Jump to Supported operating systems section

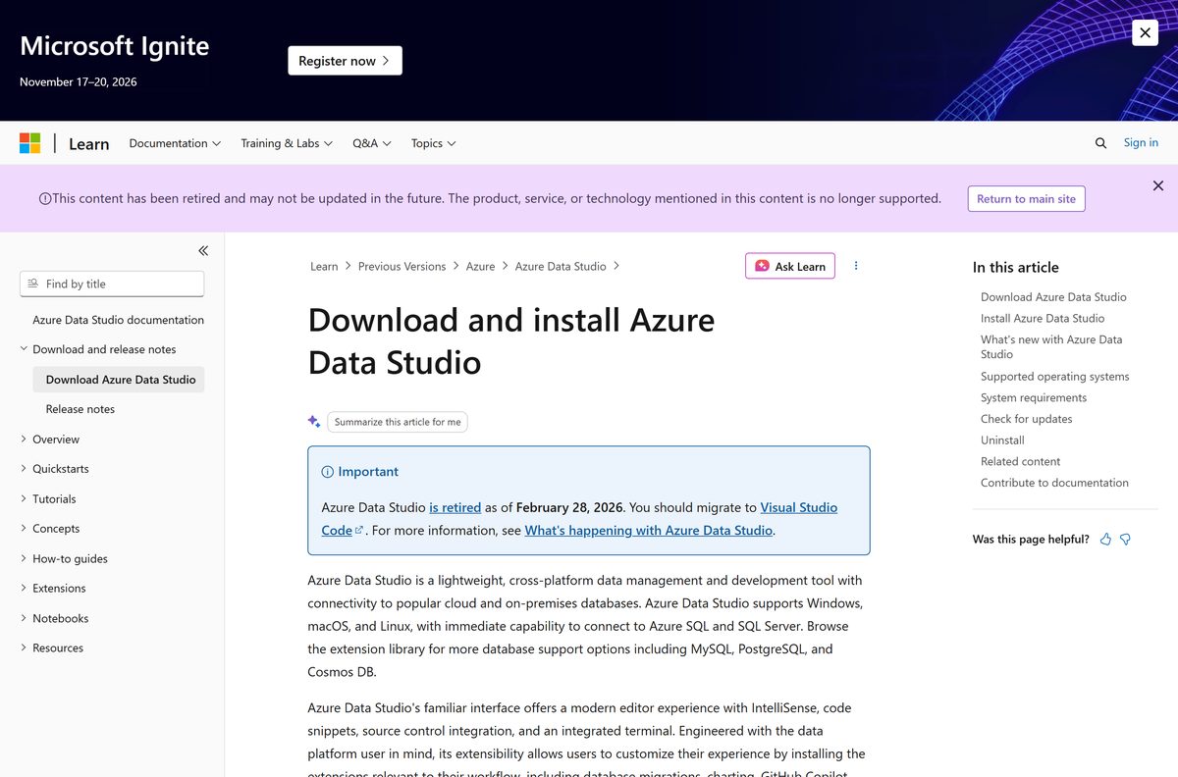[x=1055, y=377]
